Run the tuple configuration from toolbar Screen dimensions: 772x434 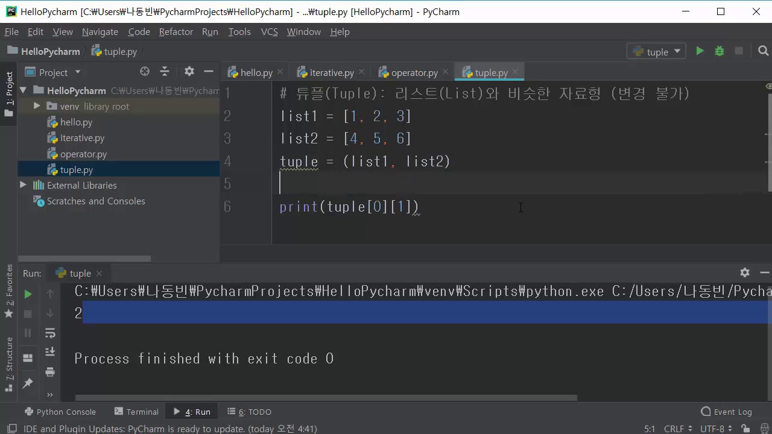tap(700, 51)
